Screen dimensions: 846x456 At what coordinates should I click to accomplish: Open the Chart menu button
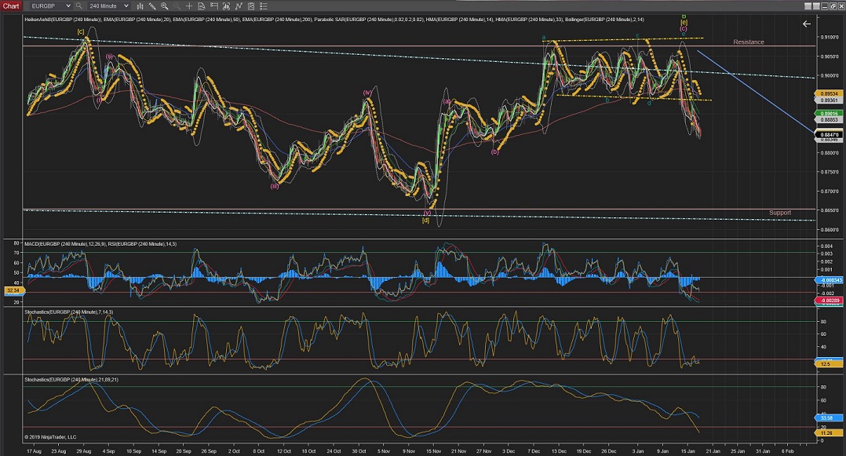point(11,6)
